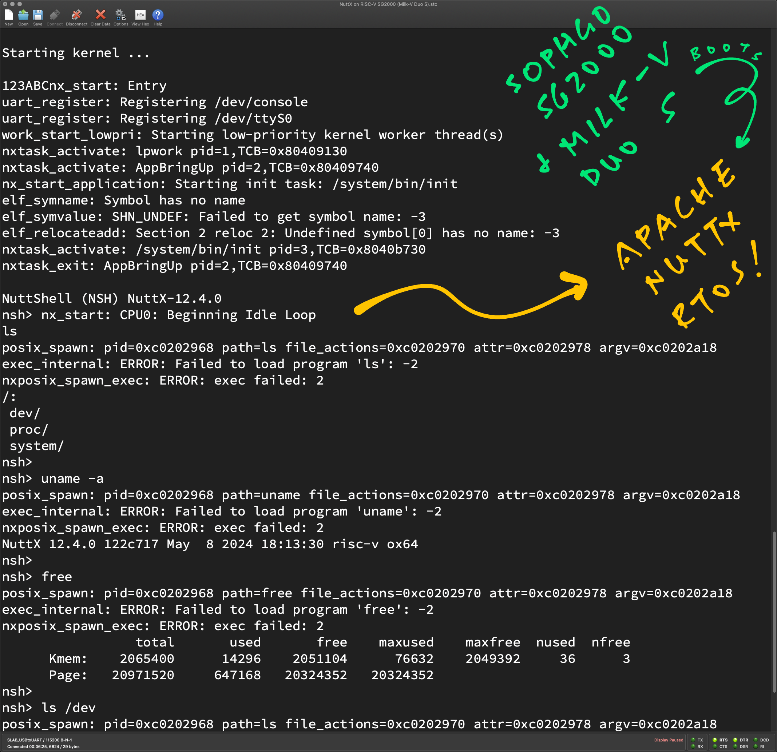Click the terminal line 'nsh> uname -a'

(x=53, y=479)
